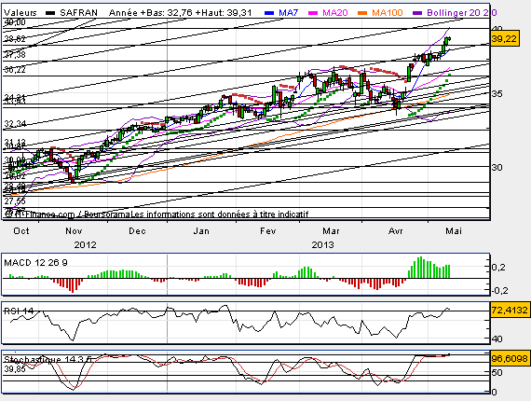Click the 'SAFRAN' stock name in legend
This screenshot has height=401, width=531.
(x=78, y=13)
